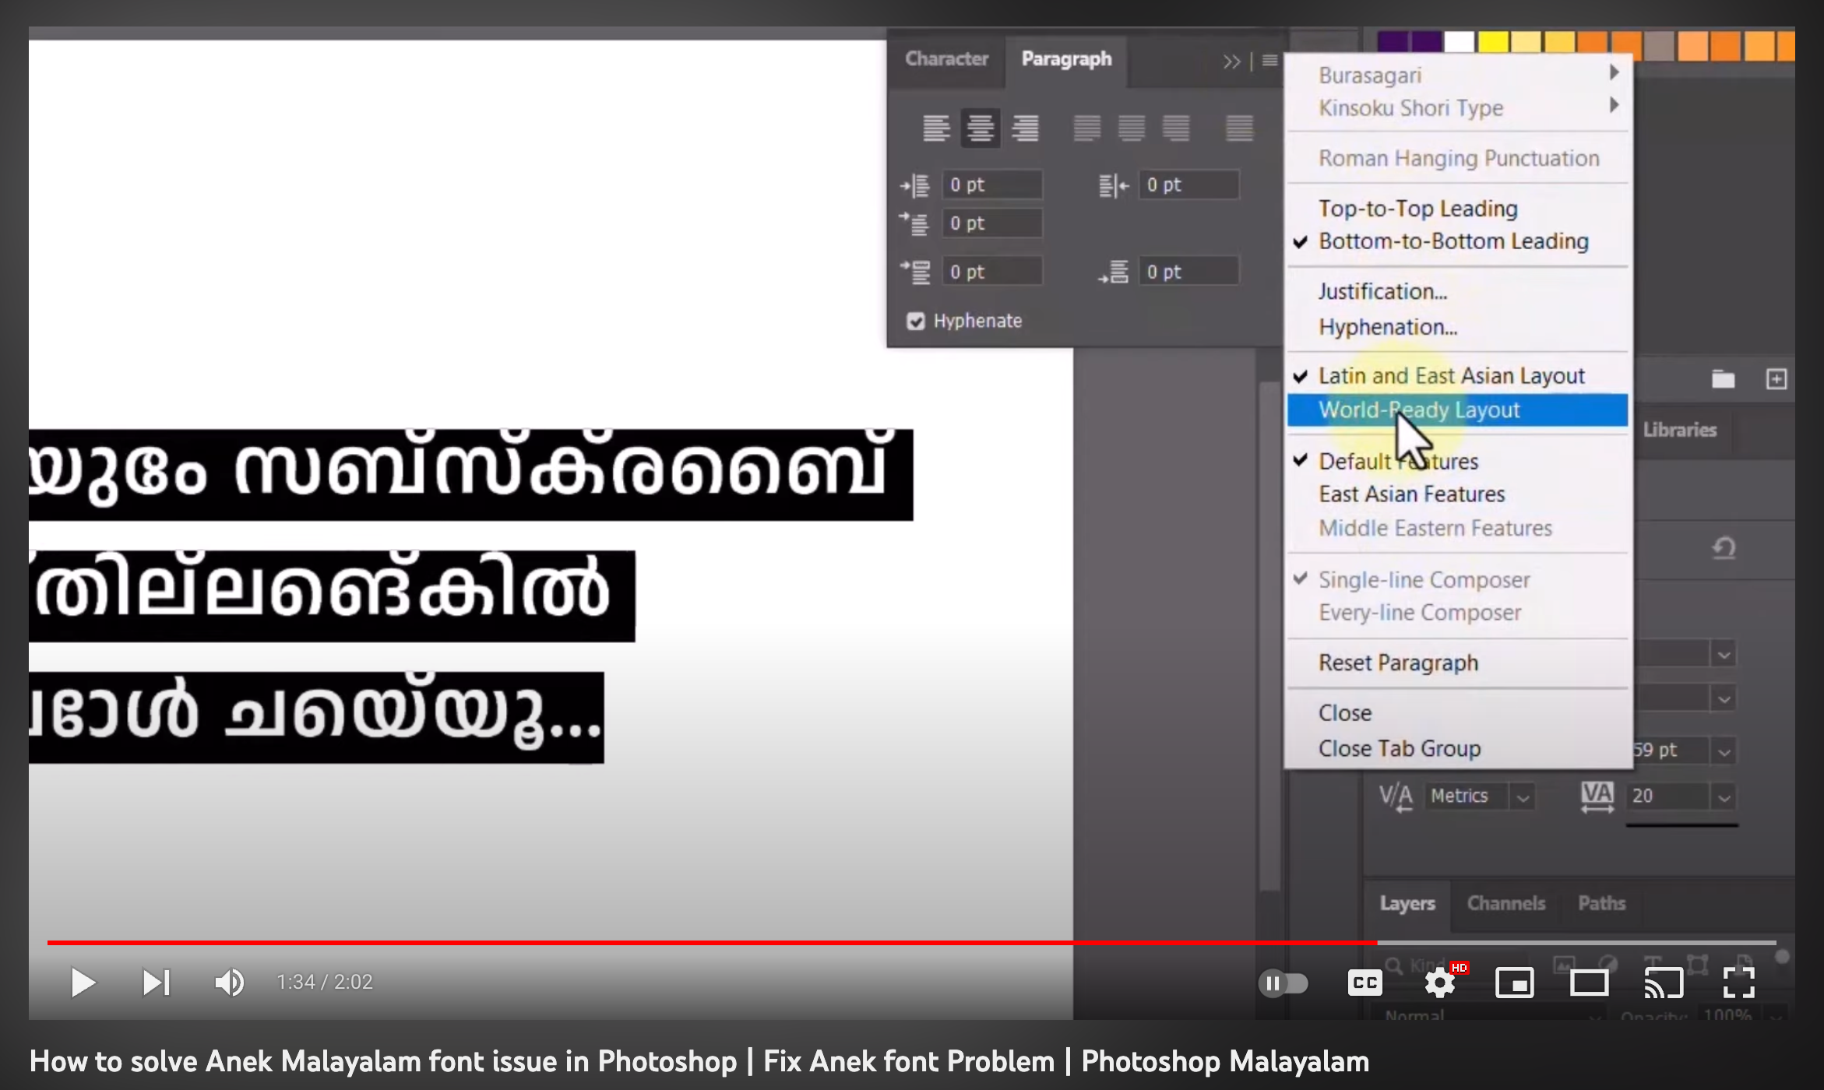
Task: Click the kerning V/A icon
Action: point(1396,796)
